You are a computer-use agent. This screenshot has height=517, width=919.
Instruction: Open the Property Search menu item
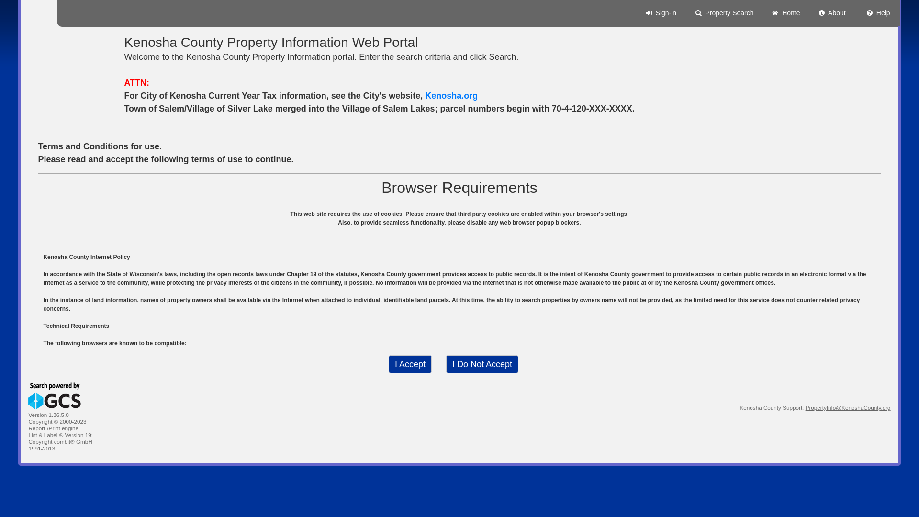click(x=724, y=13)
